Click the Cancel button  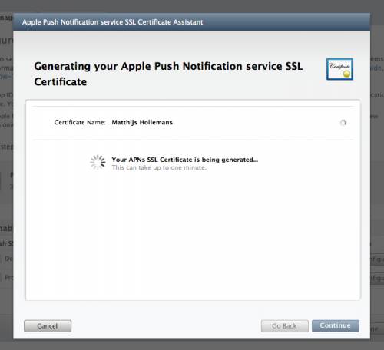click(x=48, y=326)
